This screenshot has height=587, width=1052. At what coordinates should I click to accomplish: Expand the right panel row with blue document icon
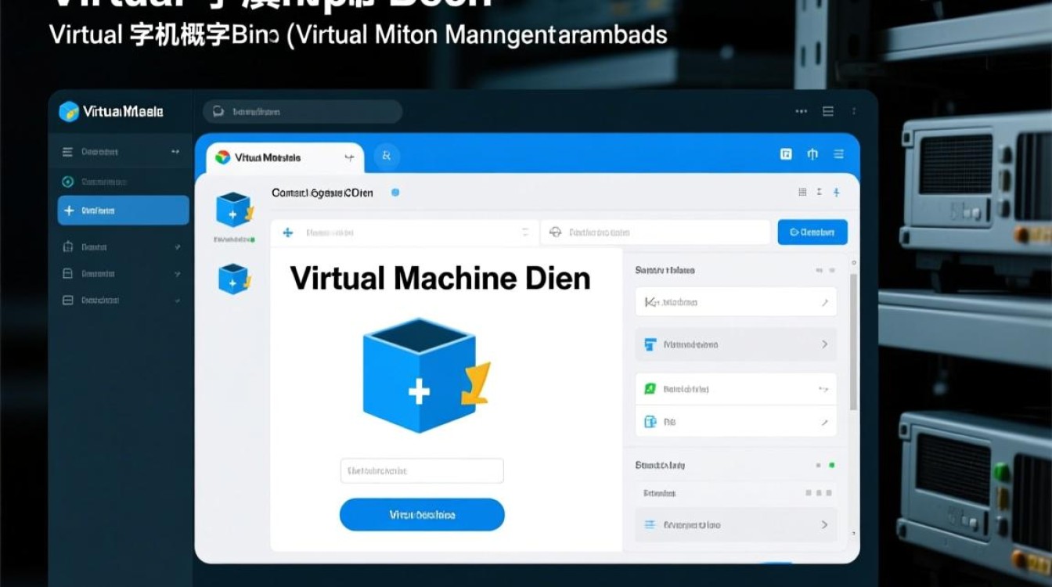(x=735, y=344)
